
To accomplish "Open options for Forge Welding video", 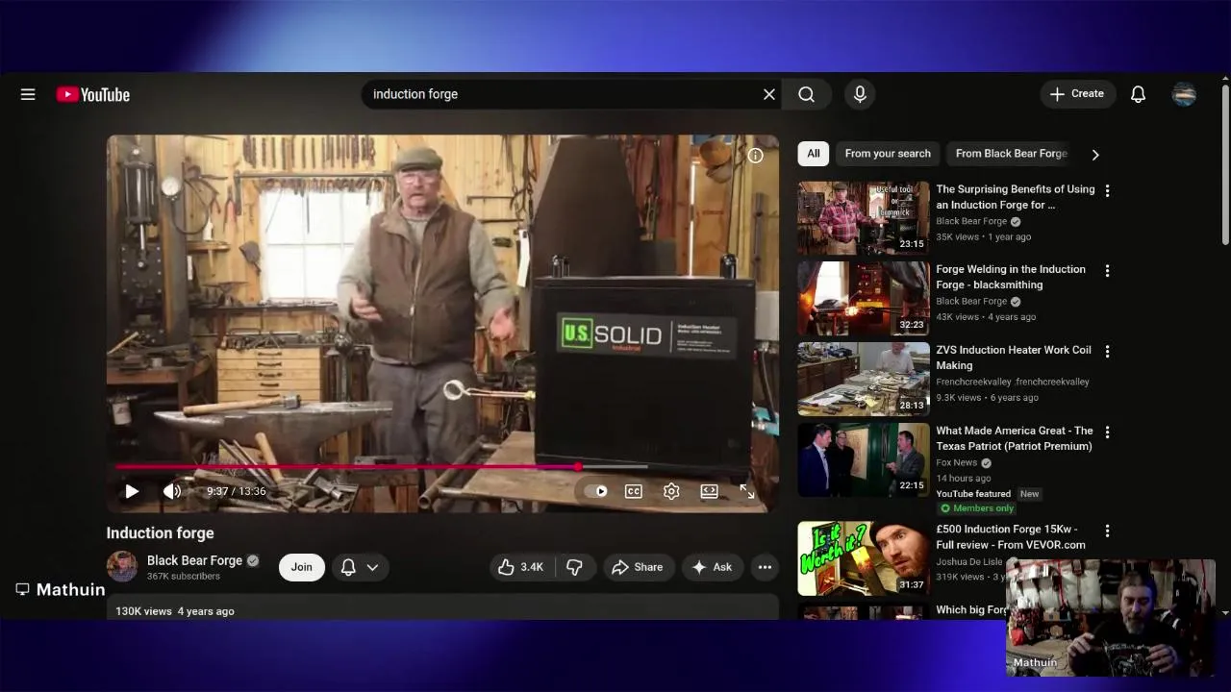I will 1107,271.
